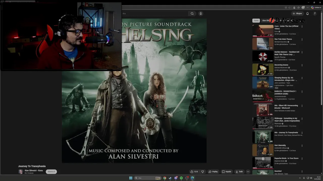Open the Mix - Silent Hill: Homecoming thumbnail
This screenshot has height=181, width=323.
(x=263, y=110)
